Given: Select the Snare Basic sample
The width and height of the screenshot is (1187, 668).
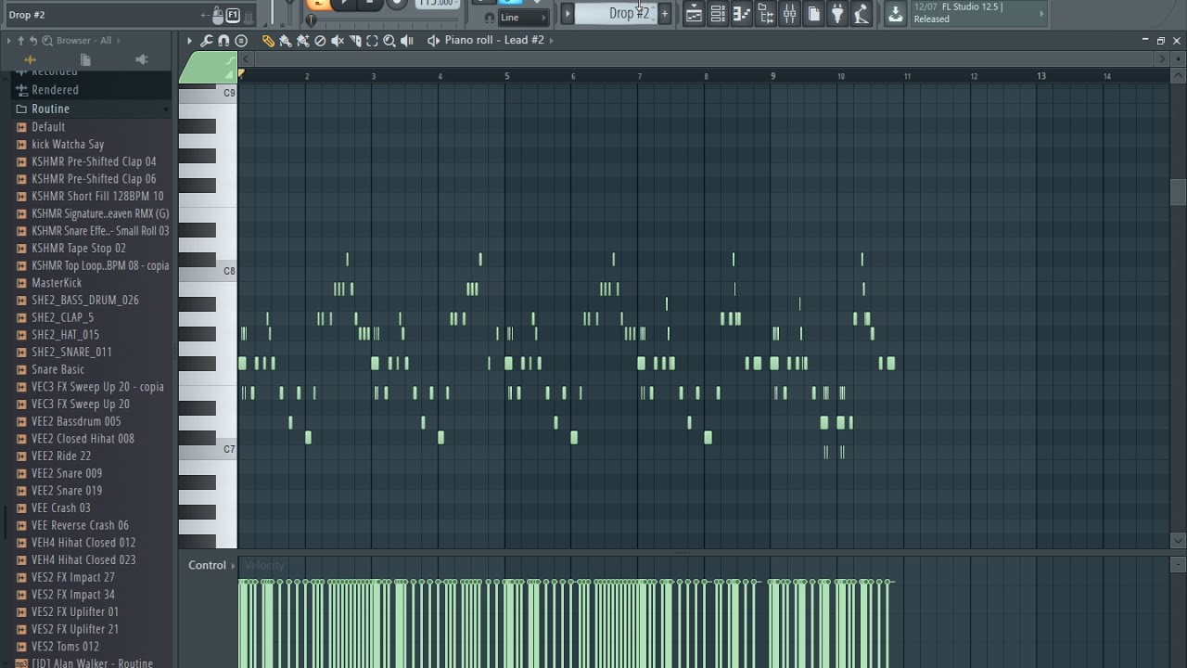Looking at the screenshot, I should tap(91, 369).
